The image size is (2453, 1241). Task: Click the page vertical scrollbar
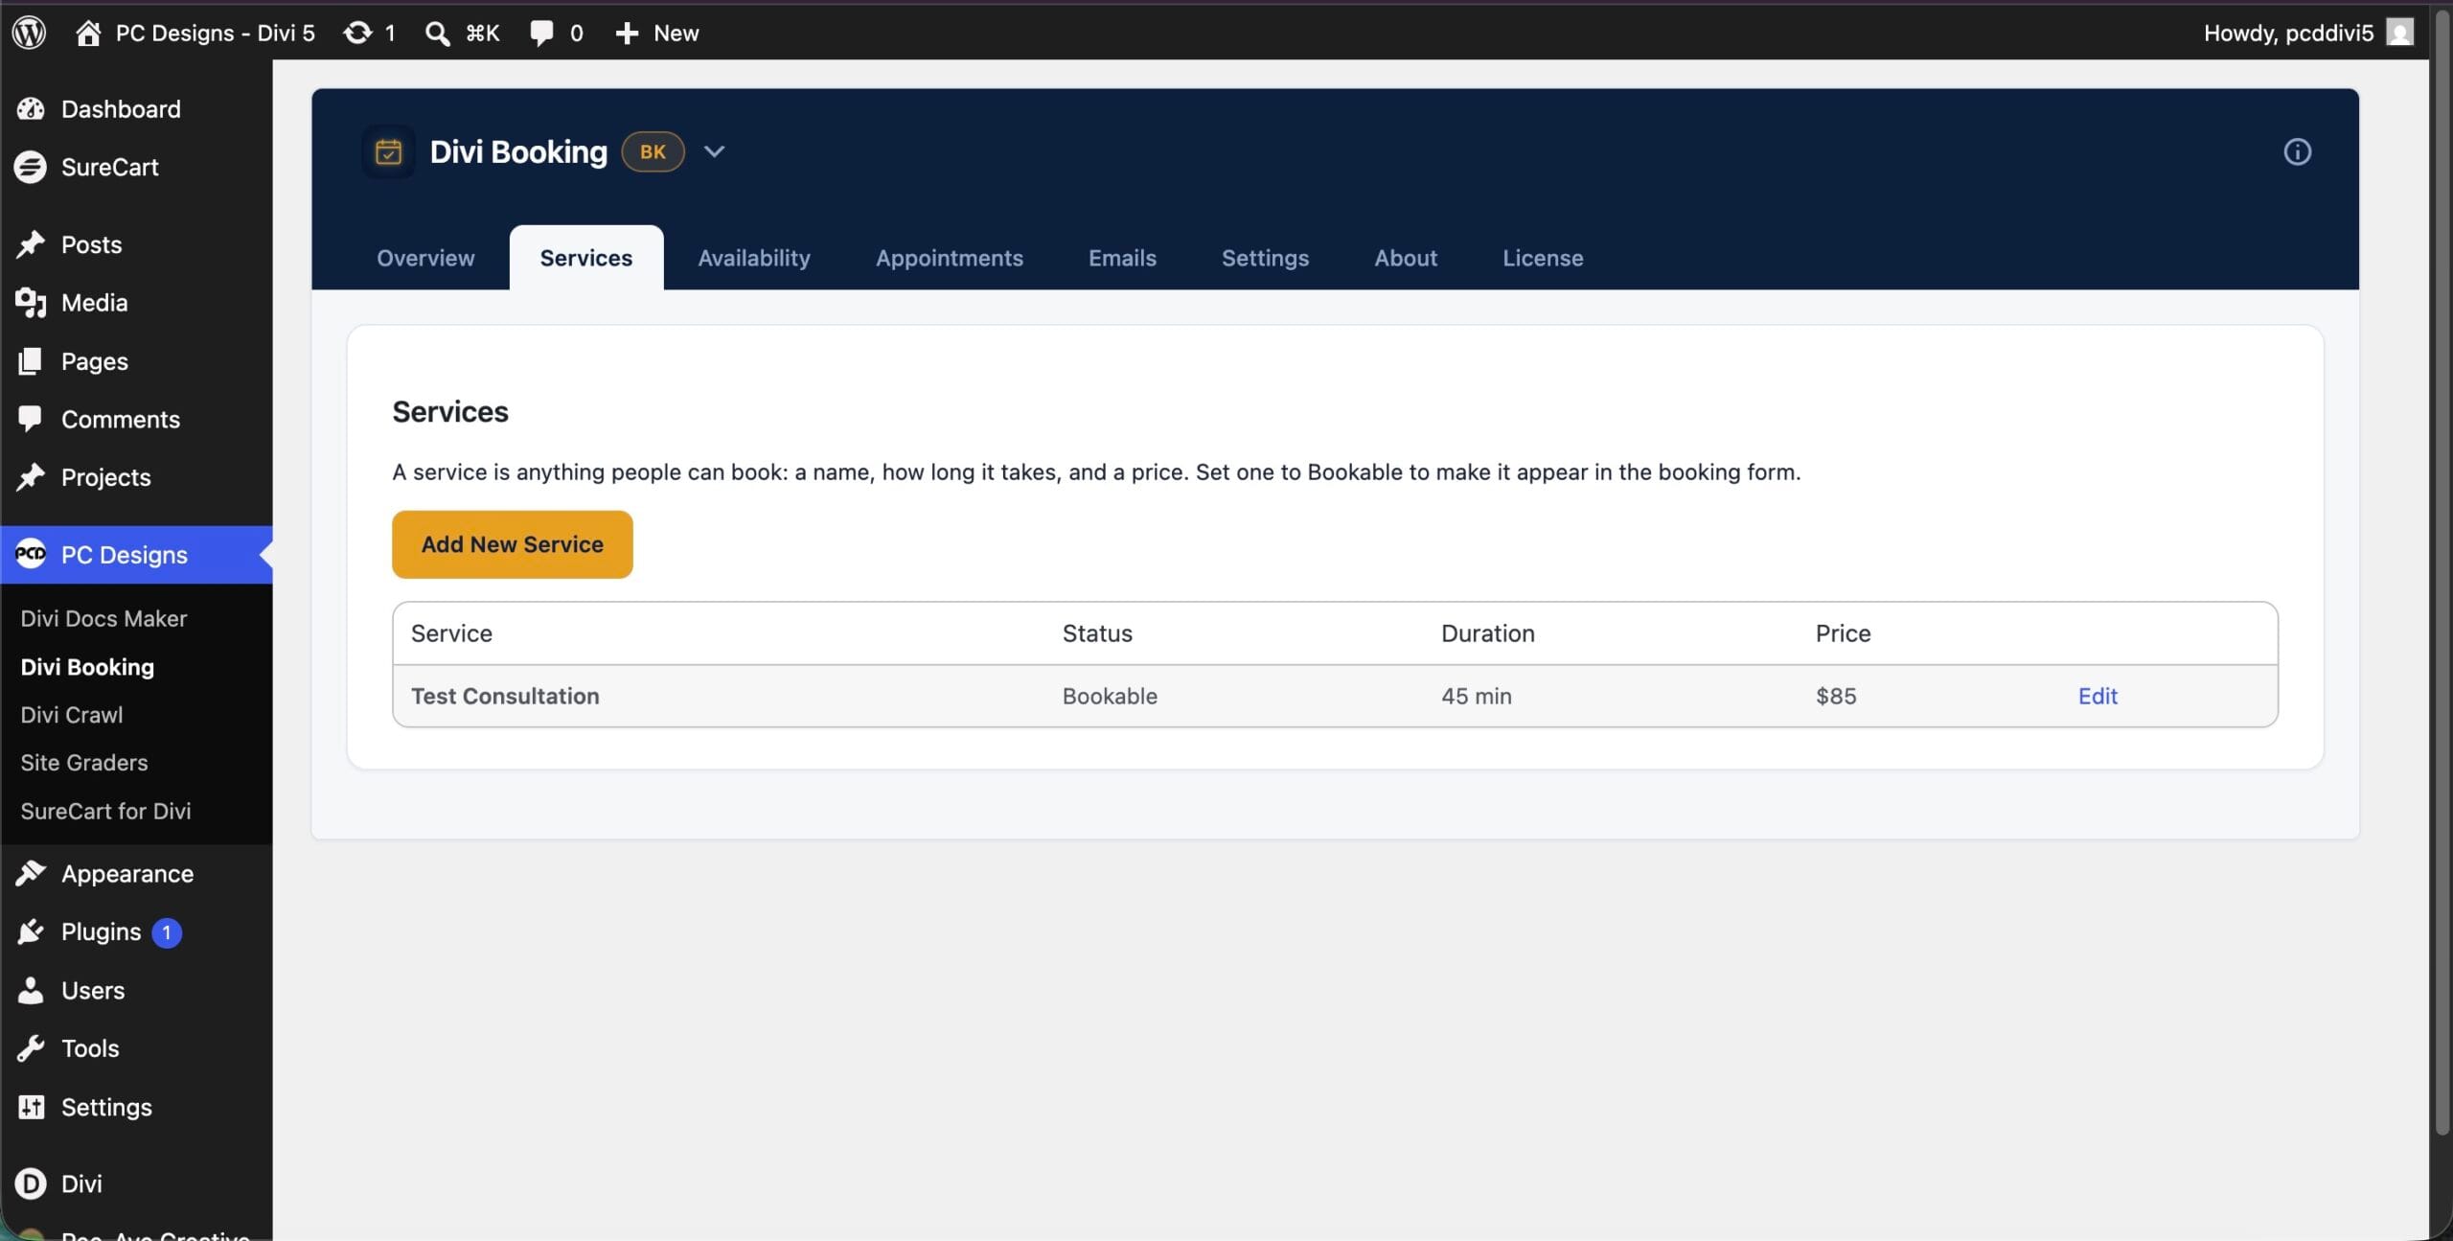pyautogui.click(x=2442, y=575)
